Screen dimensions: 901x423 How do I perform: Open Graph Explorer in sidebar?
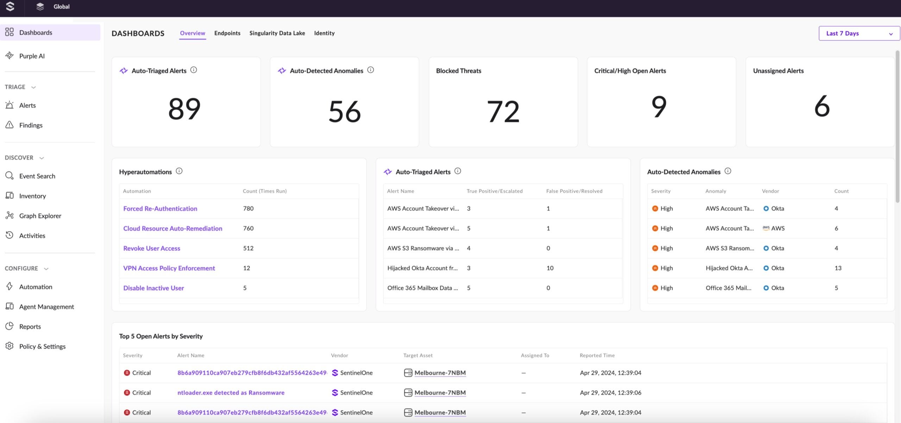pos(40,216)
